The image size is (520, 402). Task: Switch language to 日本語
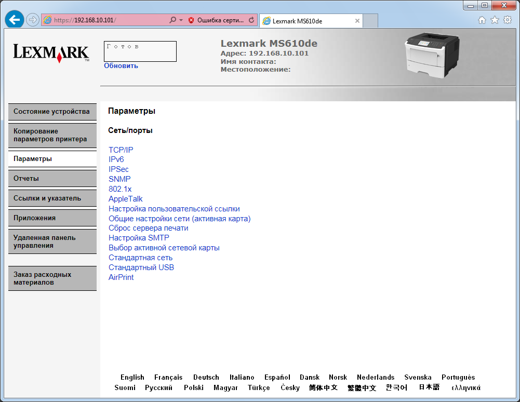[x=429, y=387]
